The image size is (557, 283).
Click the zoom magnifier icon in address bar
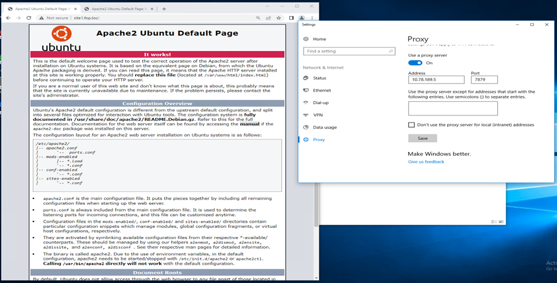[258, 18]
